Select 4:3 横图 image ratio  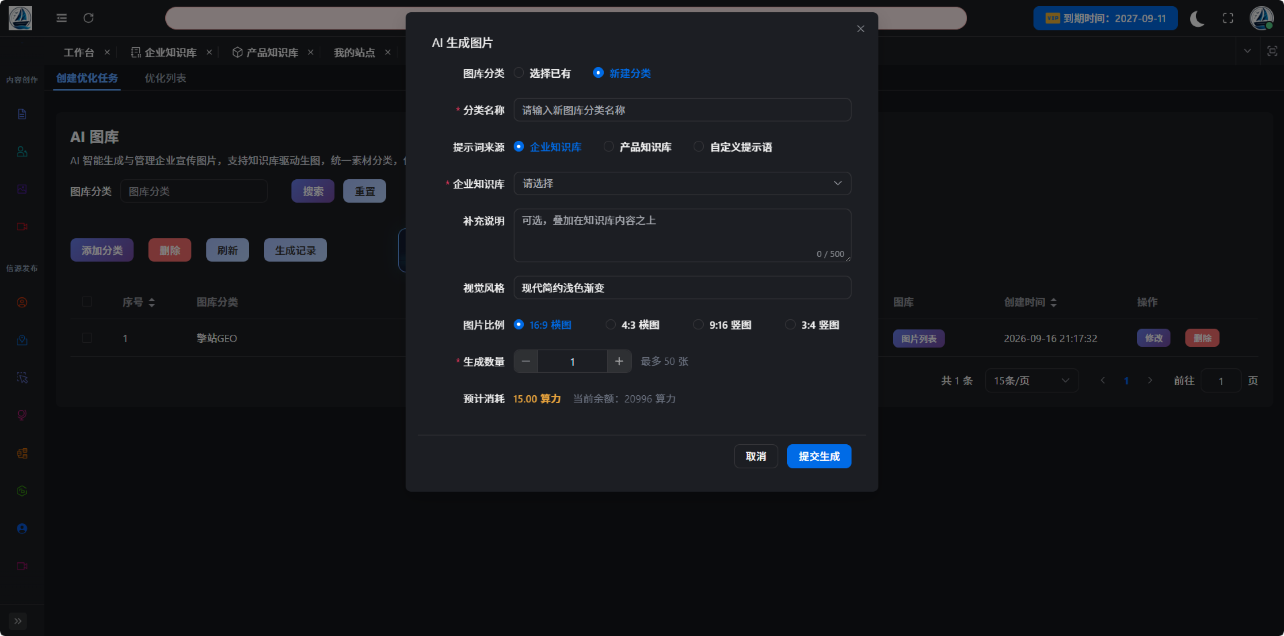(x=632, y=325)
